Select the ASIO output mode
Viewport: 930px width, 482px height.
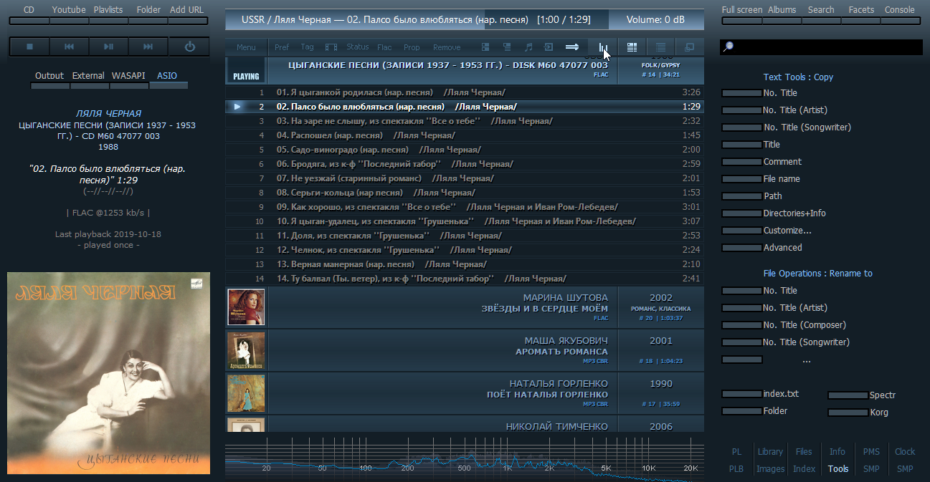167,76
